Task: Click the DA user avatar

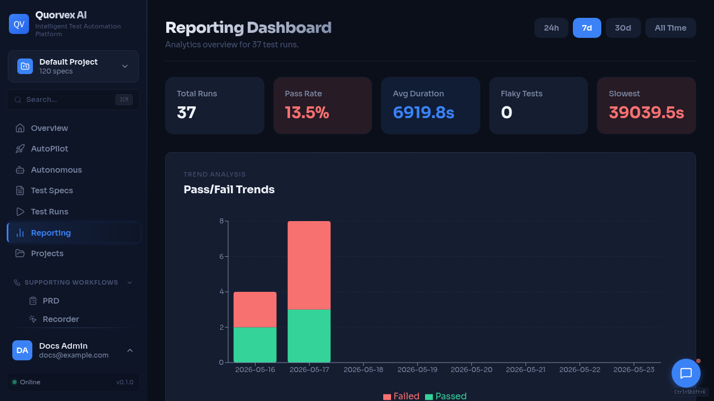Action: (x=22, y=350)
